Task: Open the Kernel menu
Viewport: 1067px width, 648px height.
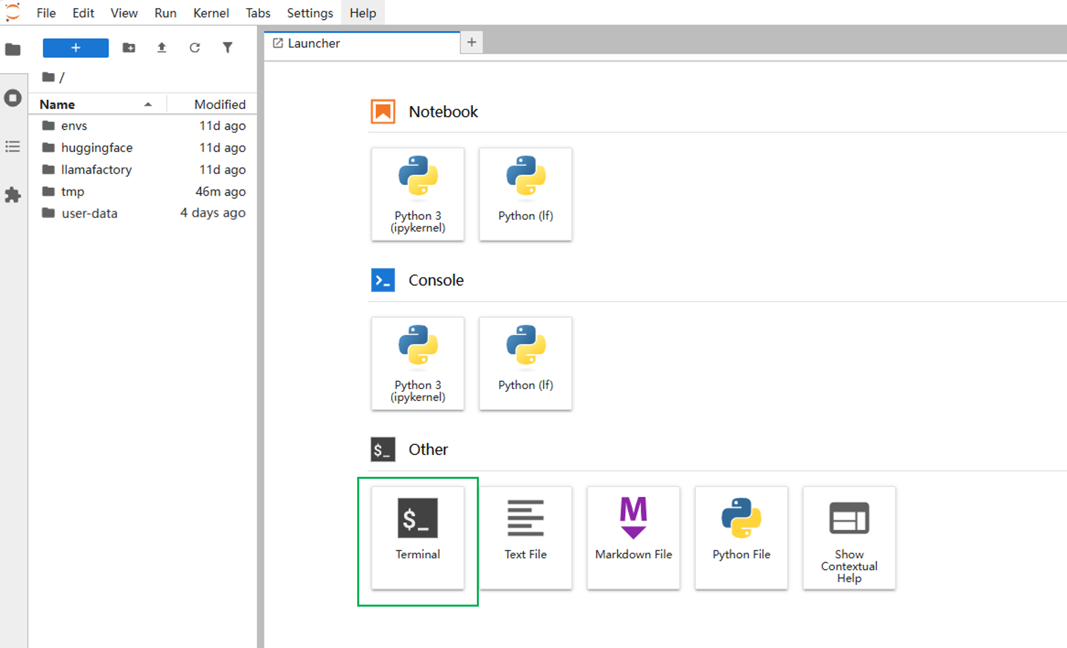Action: 210,13
